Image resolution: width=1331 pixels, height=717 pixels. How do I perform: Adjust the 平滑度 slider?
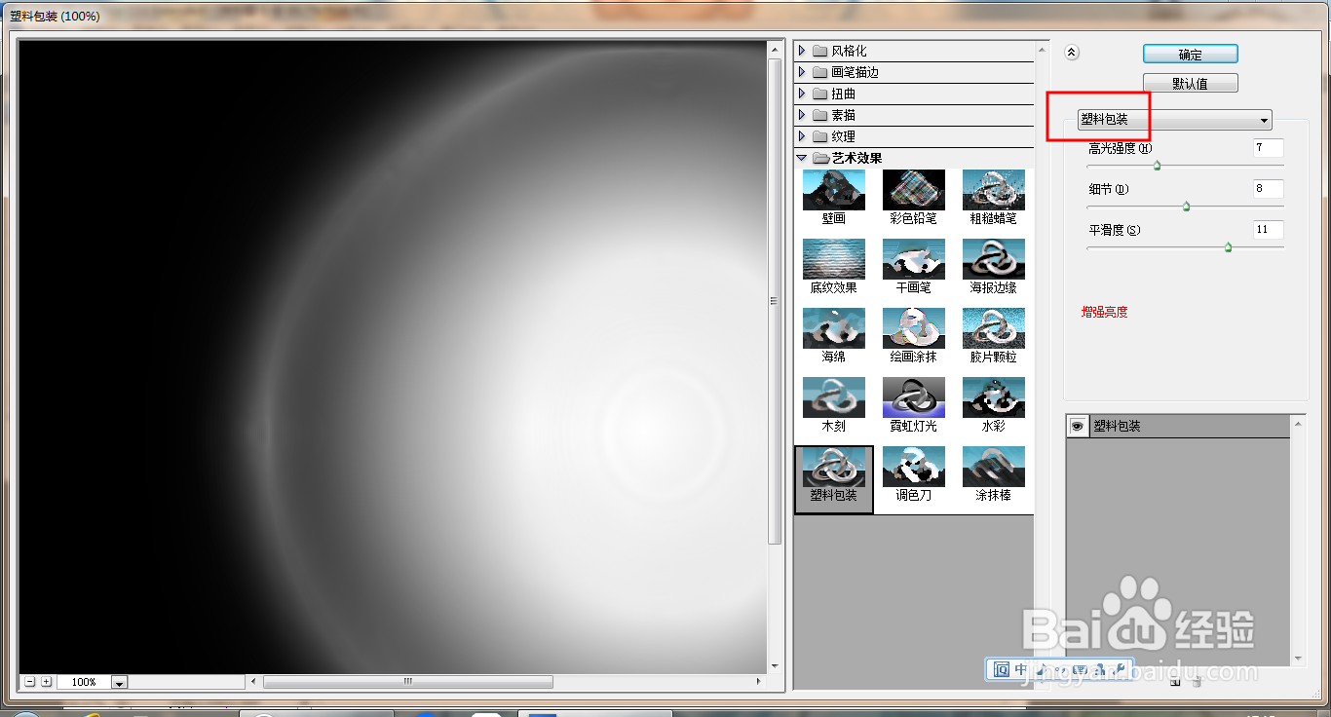pyautogui.click(x=1228, y=247)
